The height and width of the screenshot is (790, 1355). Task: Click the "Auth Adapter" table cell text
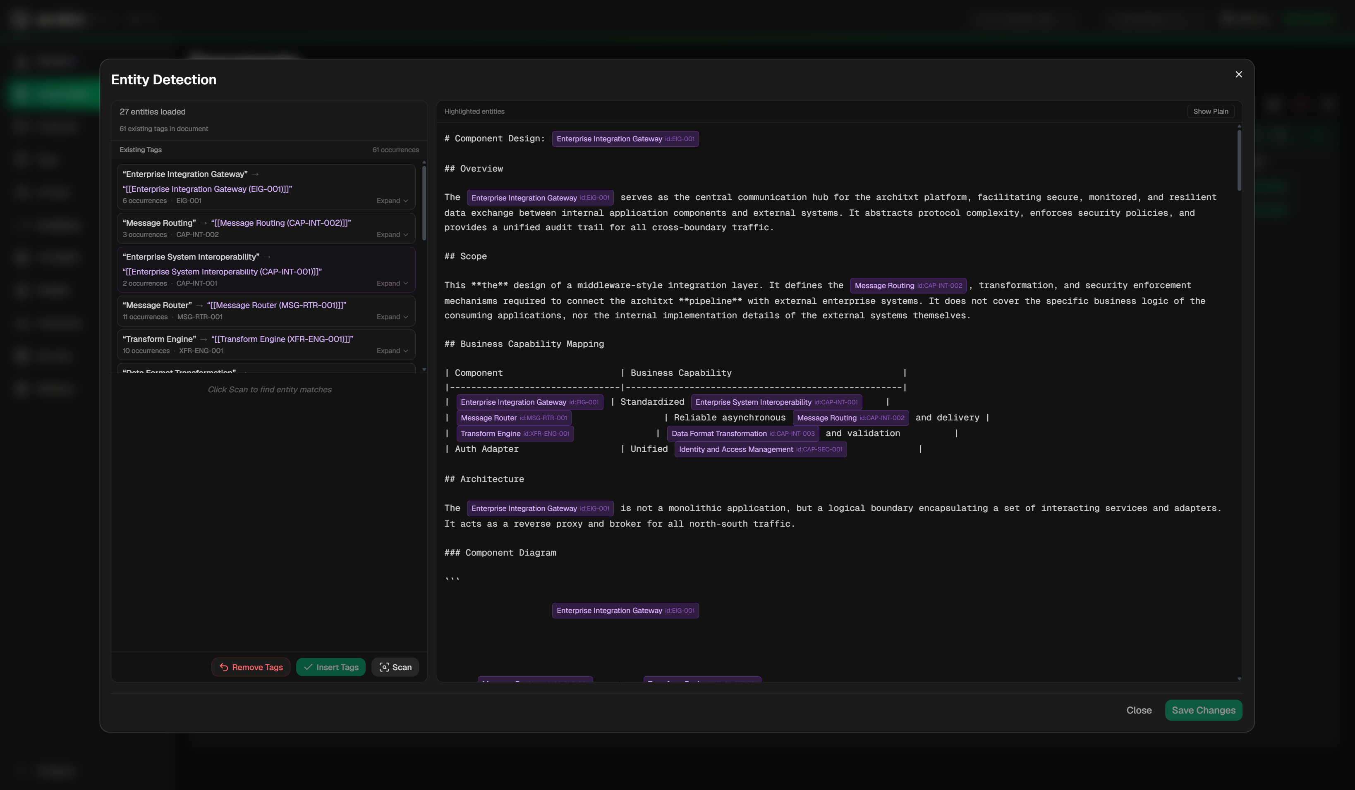point(486,449)
